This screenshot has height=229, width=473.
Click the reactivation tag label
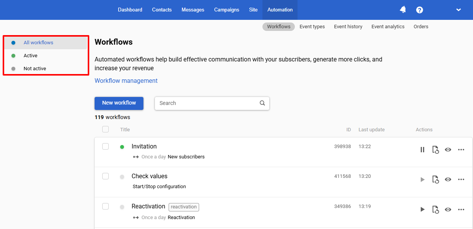(x=184, y=207)
